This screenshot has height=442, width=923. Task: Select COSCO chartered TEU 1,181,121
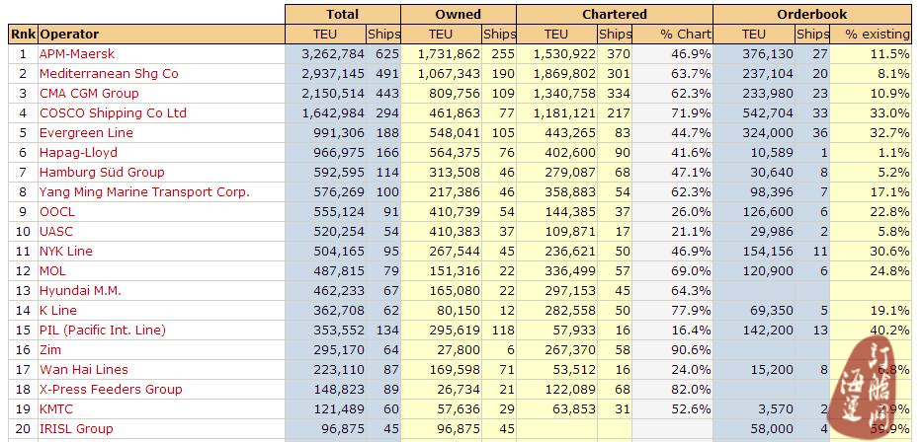[564, 113]
